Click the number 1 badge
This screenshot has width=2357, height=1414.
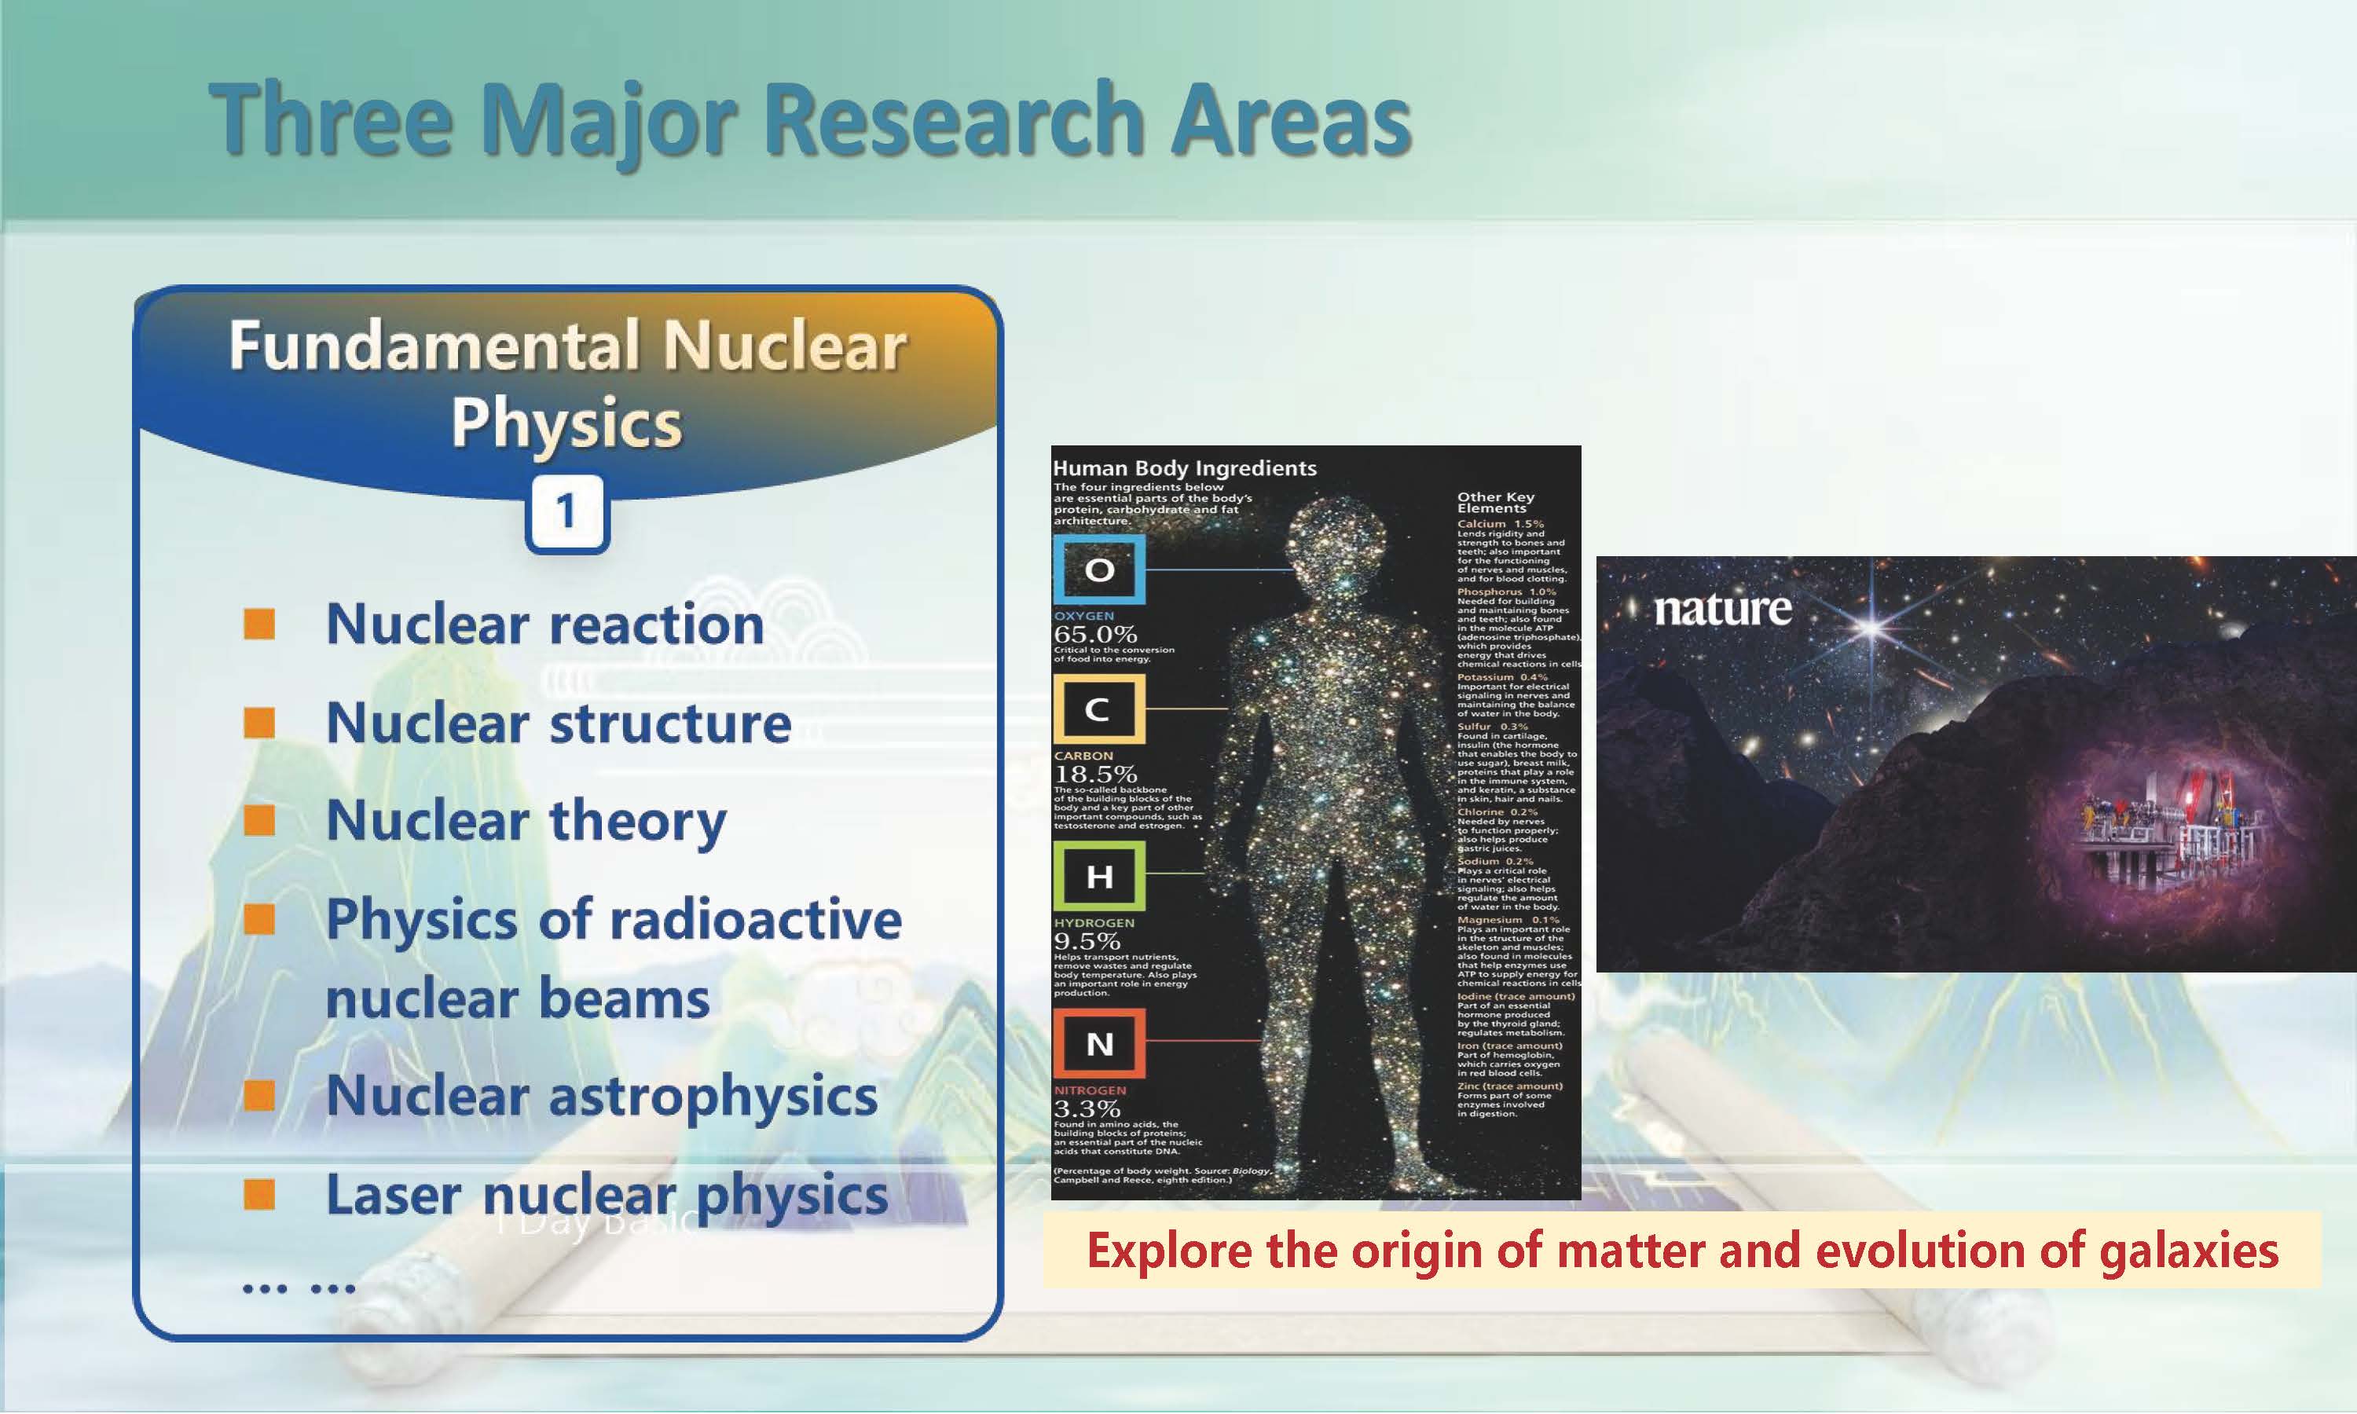click(x=567, y=513)
